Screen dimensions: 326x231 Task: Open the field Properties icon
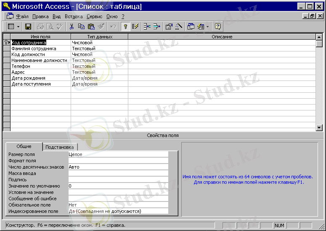169,27
